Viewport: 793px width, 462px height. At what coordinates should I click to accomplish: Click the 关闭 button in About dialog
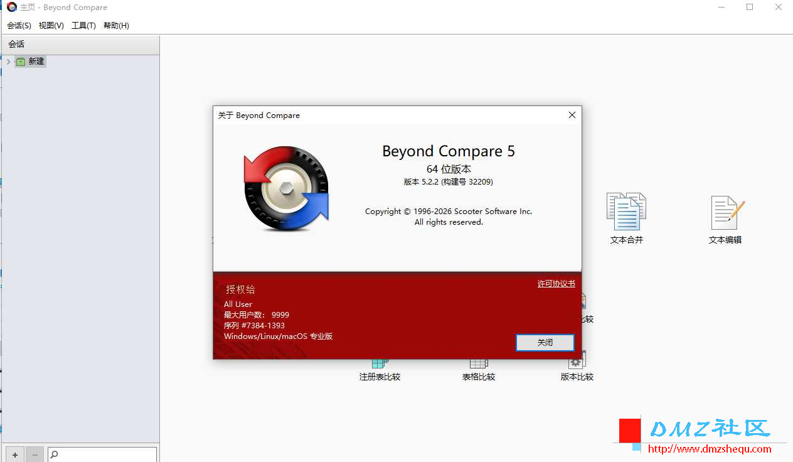point(545,343)
